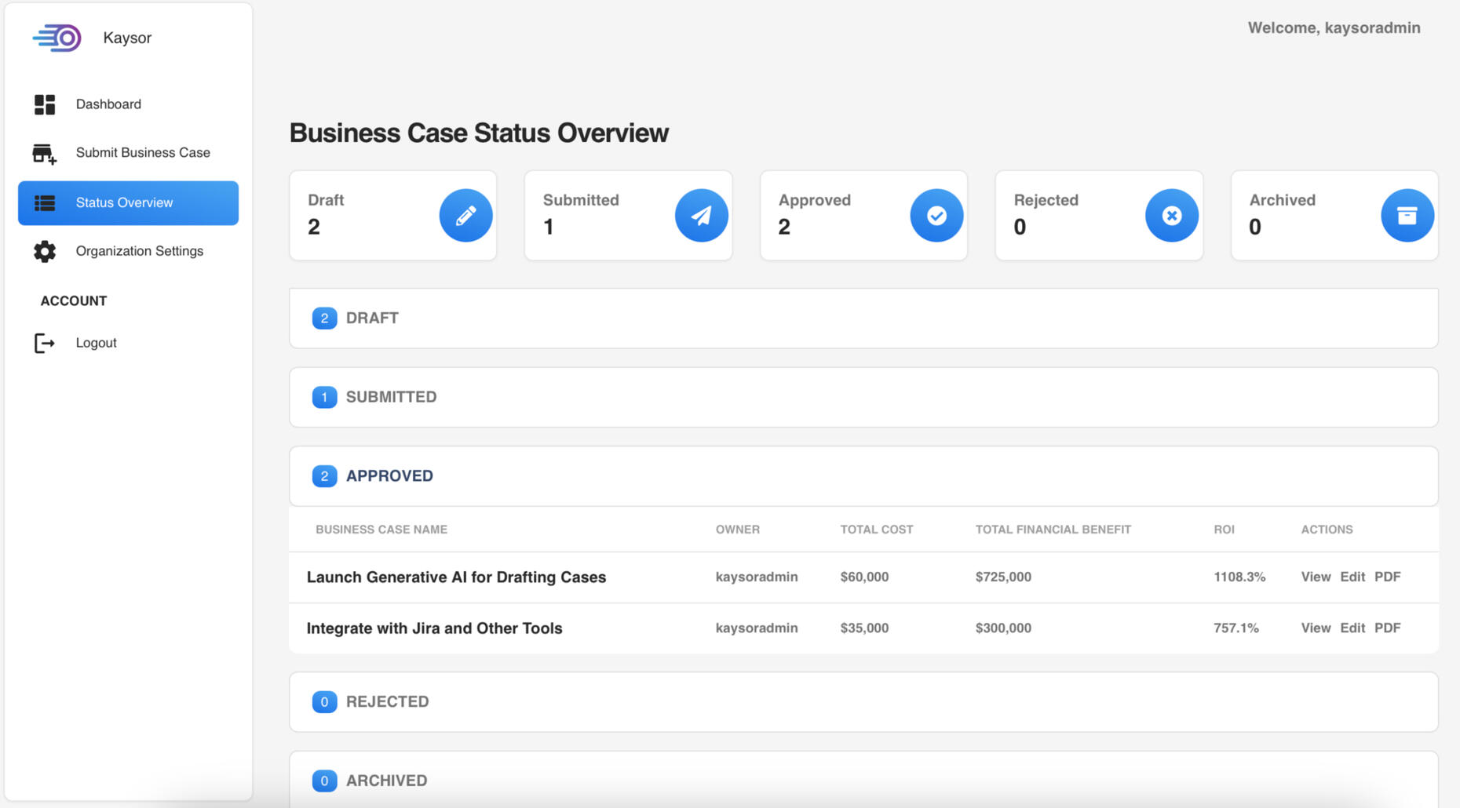Click the Organization Settings gear icon
Viewport: 1460px width, 808px height.
click(x=45, y=251)
